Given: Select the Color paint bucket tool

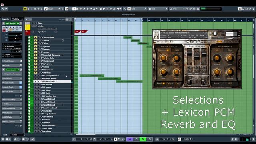Looking at the screenshot, I should (114, 9).
